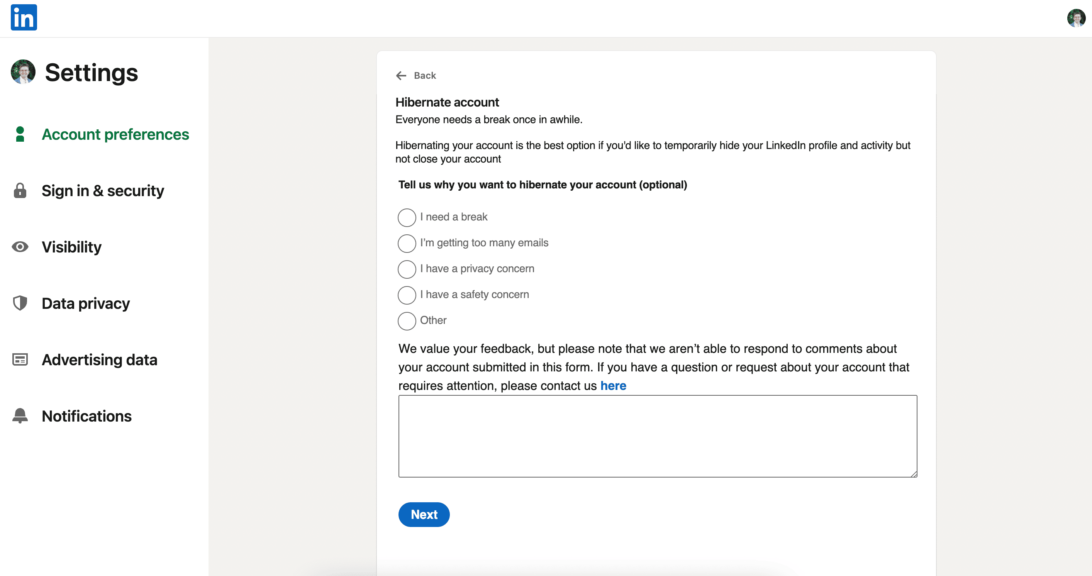
Task: Click the back arrow above Hibernate account
Action: pyautogui.click(x=402, y=75)
